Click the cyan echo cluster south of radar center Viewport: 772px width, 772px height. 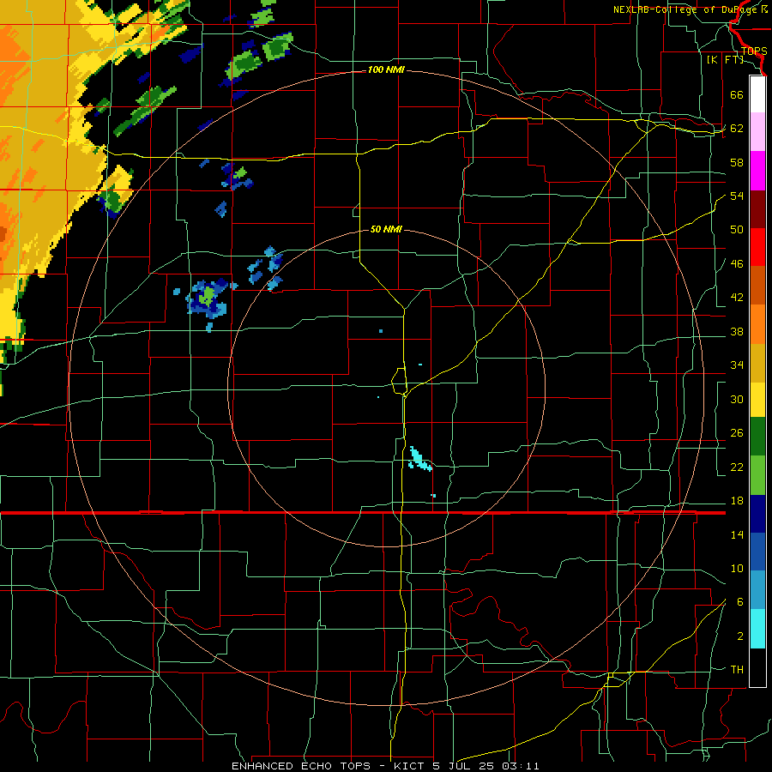click(420, 460)
